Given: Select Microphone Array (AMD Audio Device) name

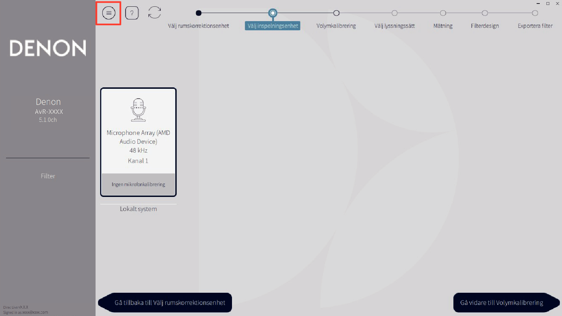Looking at the screenshot, I should tap(138, 137).
